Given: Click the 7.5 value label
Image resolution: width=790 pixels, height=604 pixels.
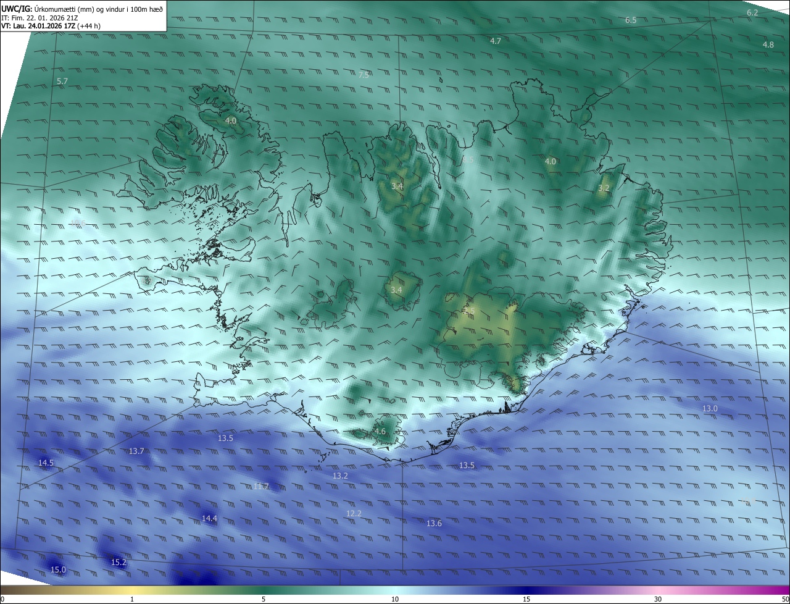Looking at the screenshot, I should click(x=364, y=75).
